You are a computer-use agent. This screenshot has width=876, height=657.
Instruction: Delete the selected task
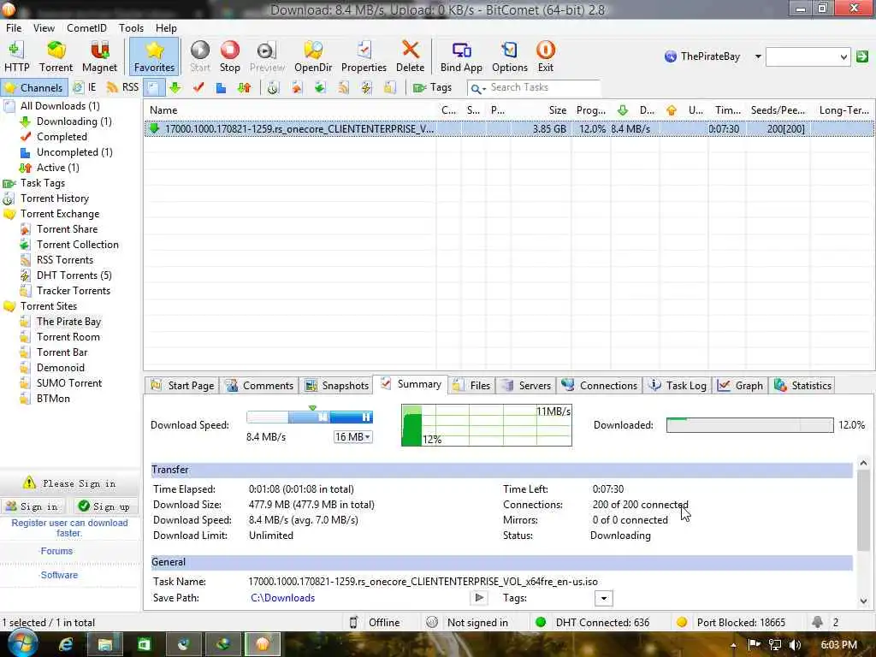point(410,56)
